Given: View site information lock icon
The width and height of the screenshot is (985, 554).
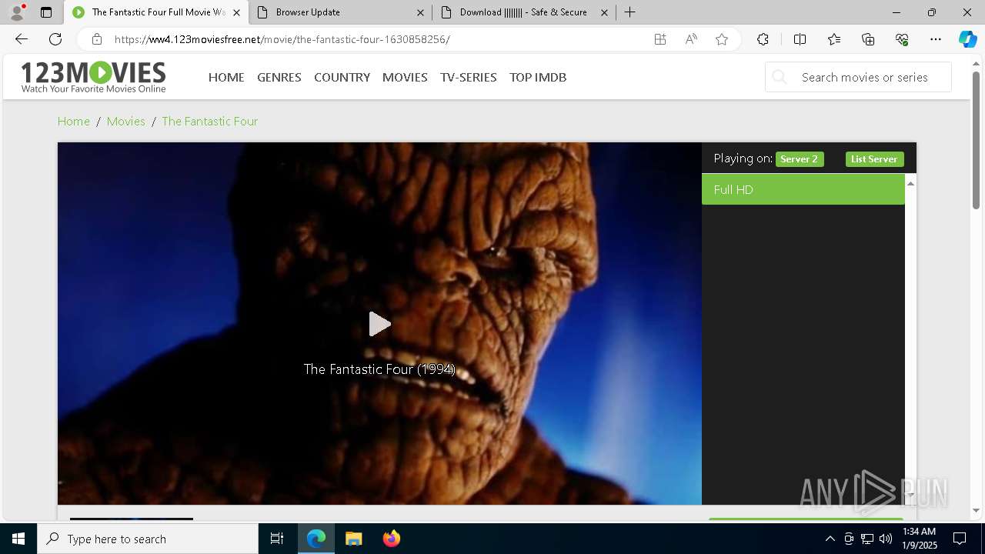Looking at the screenshot, I should (x=96, y=39).
